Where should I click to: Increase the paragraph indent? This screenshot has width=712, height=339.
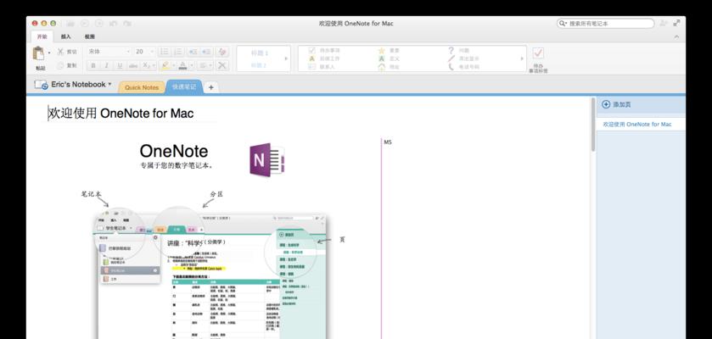(x=206, y=52)
